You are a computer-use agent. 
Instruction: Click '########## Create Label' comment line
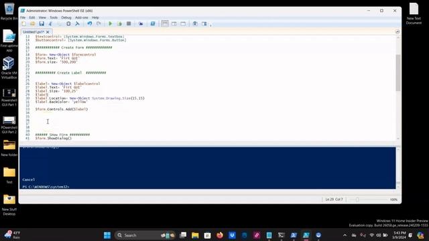pos(70,73)
